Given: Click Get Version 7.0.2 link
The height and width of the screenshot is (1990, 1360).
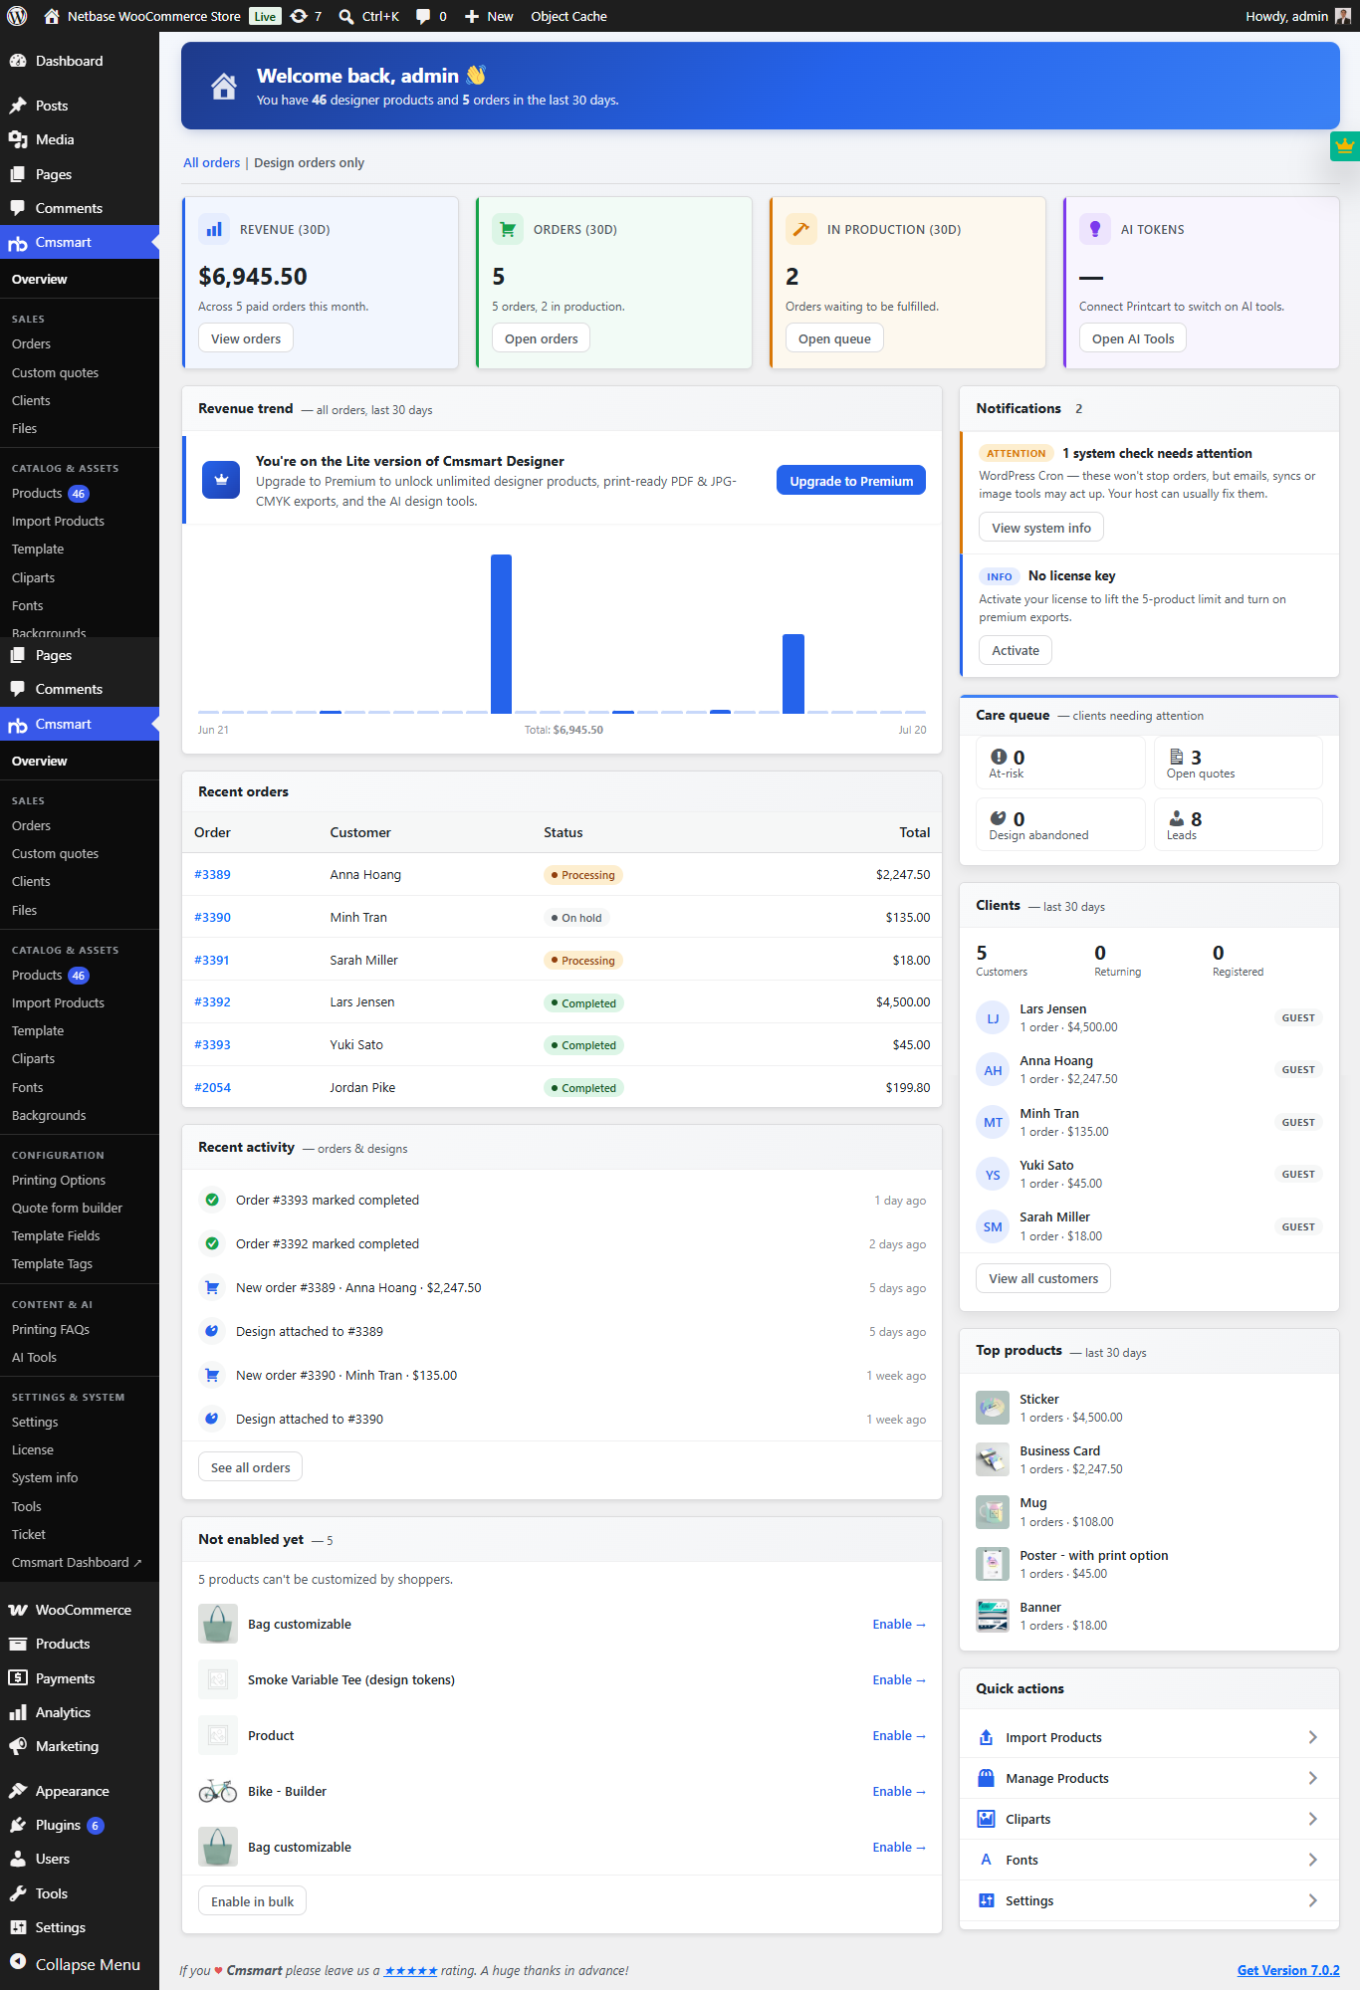Looking at the screenshot, I should point(1288,1970).
